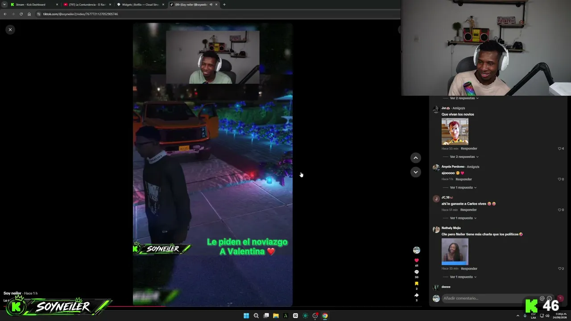
Task: Like the comment 'Que vivan los novios'
Action: pyautogui.click(x=559, y=148)
